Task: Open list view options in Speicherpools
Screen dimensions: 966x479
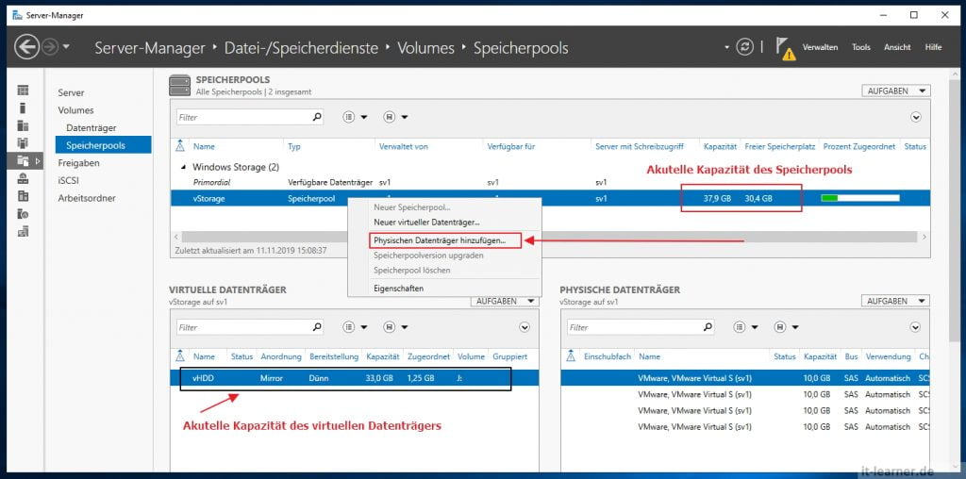Action: click(355, 117)
